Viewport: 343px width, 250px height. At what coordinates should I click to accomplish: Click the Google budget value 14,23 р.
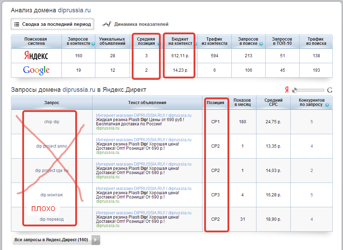click(x=180, y=70)
